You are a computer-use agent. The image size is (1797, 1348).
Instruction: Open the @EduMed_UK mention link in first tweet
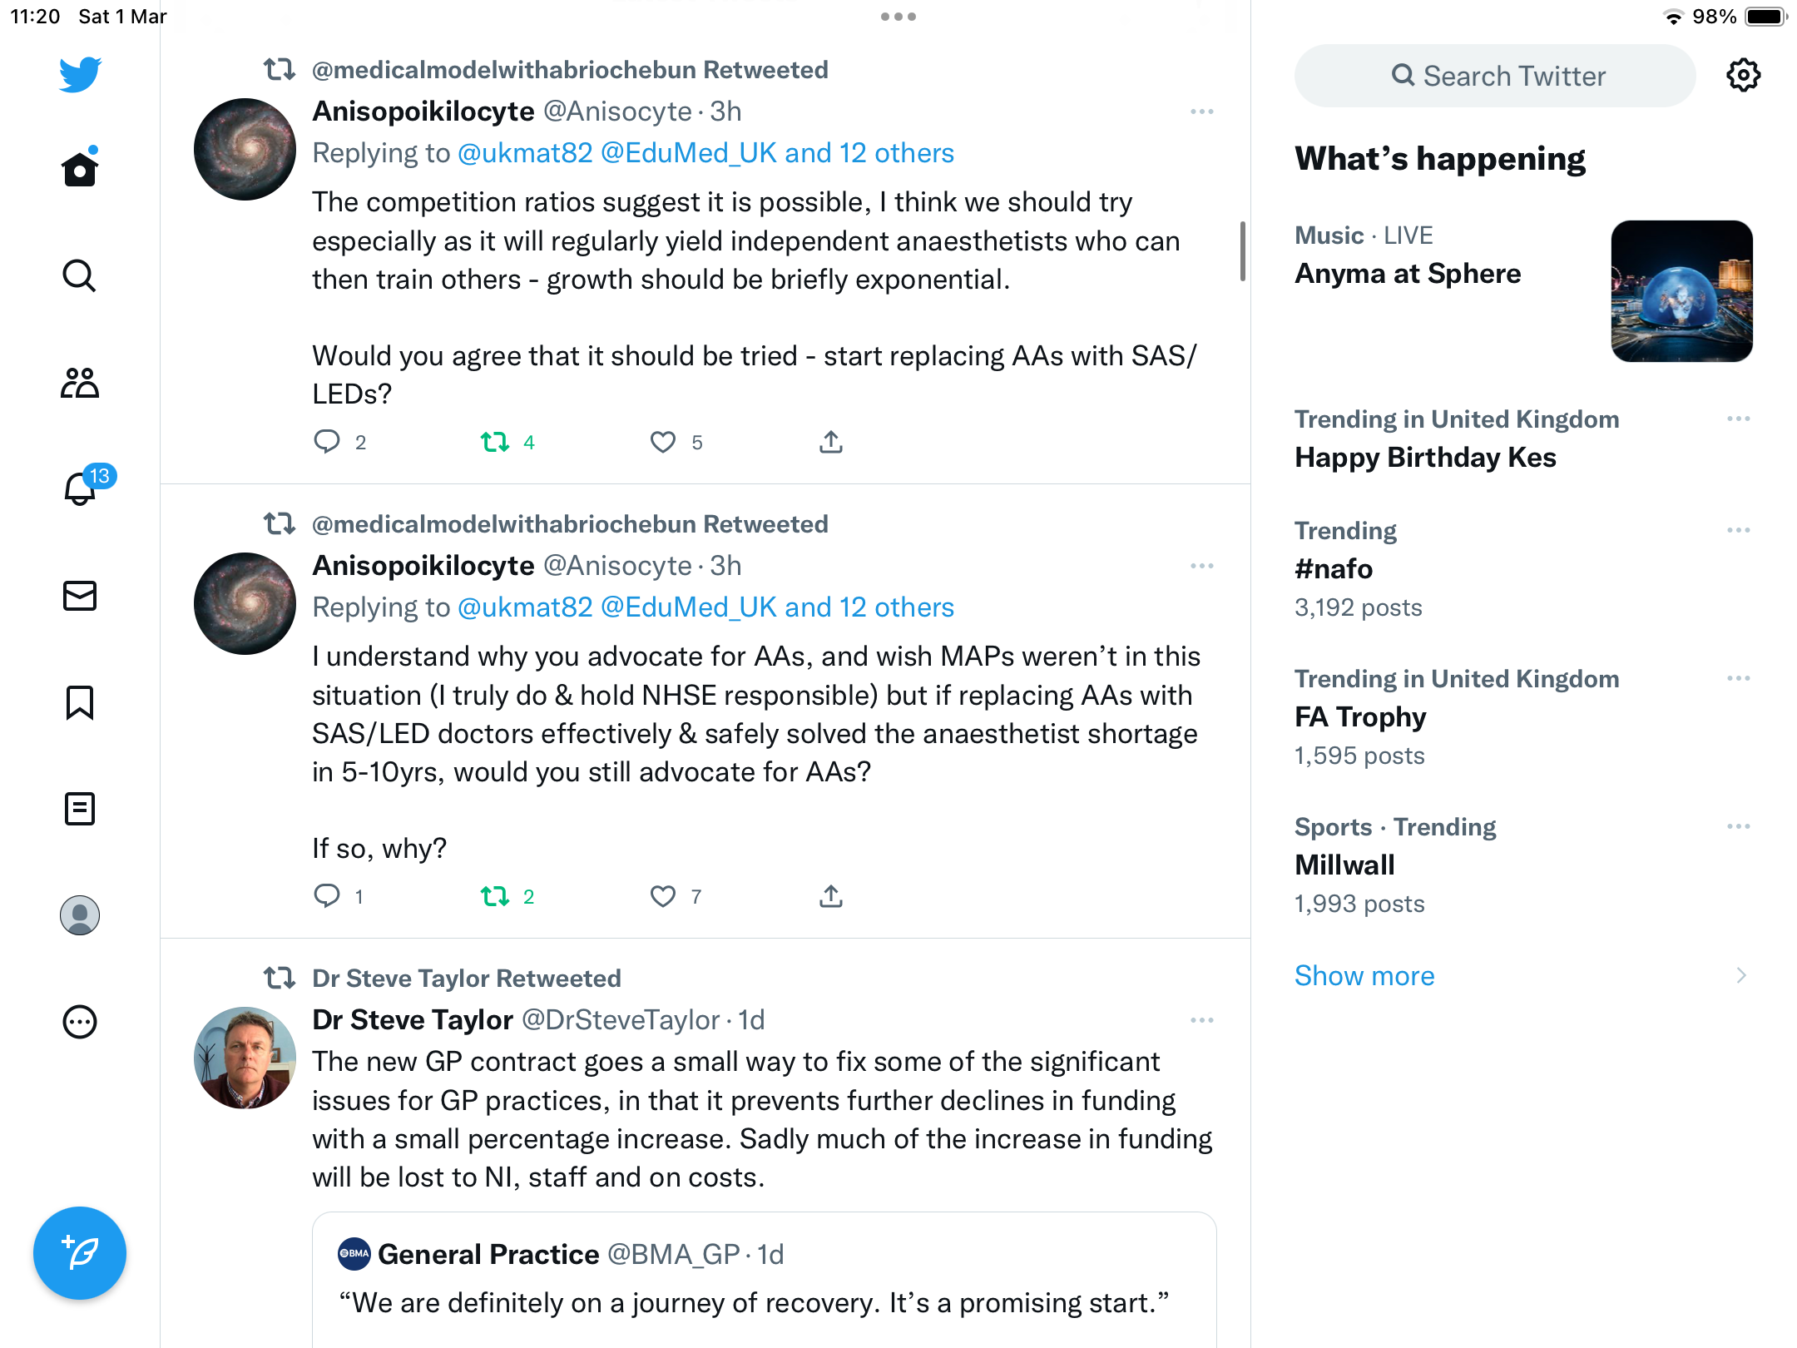pos(689,153)
